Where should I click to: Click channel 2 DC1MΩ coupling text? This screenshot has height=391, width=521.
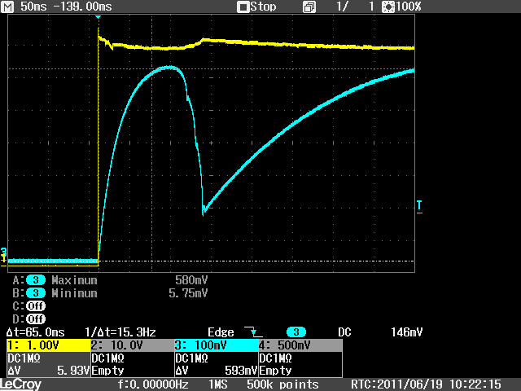(108, 358)
